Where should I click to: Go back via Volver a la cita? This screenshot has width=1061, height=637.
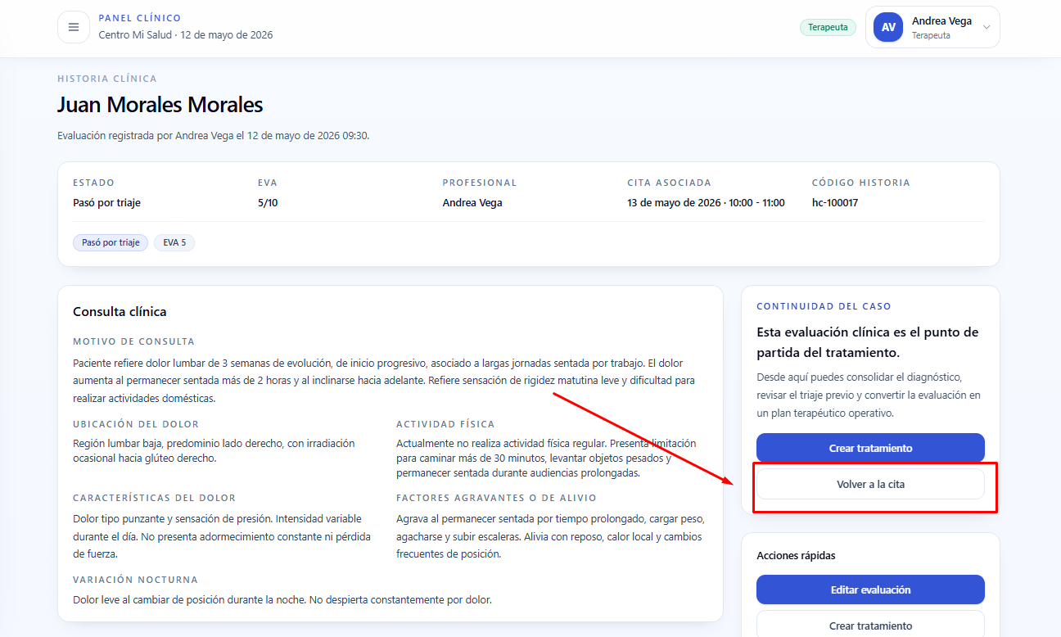pyautogui.click(x=870, y=484)
